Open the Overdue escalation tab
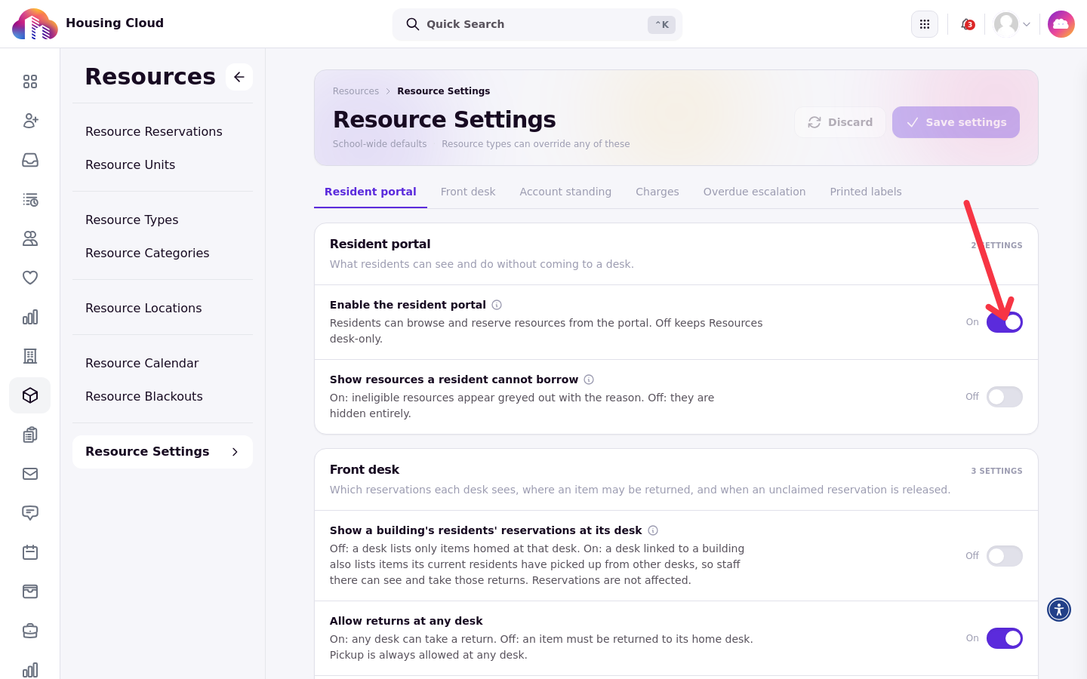The height and width of the screenshot is (679, 1087). pyautogui.click(x=754, y=192)
